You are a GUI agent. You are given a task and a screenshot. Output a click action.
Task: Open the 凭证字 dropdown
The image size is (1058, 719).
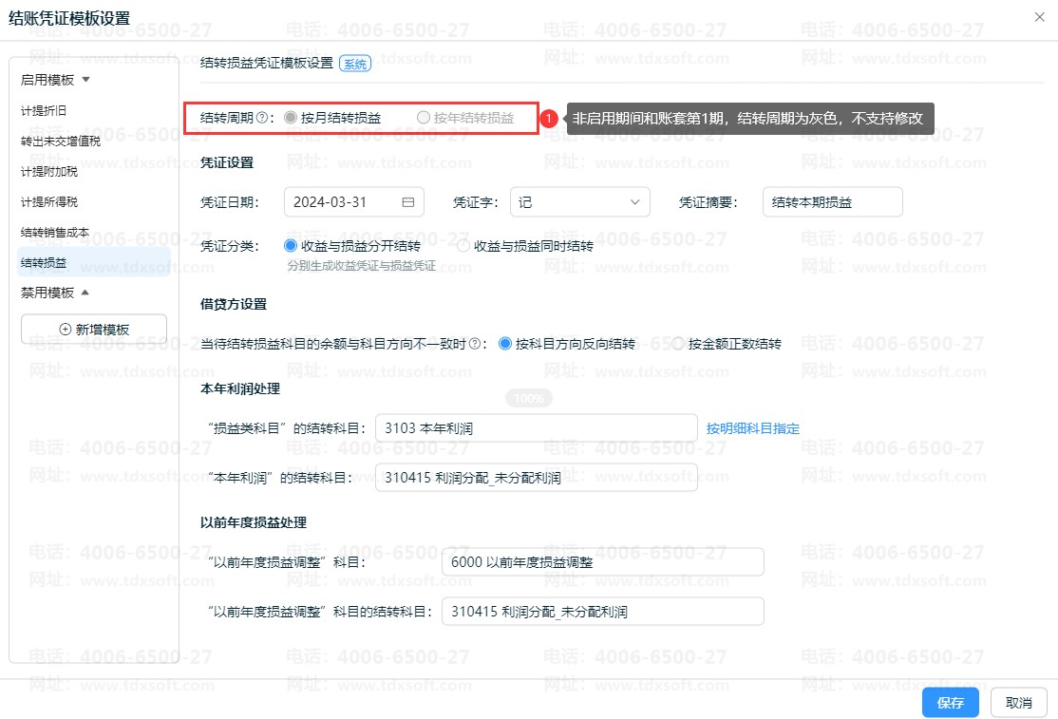tap(579, 202)
